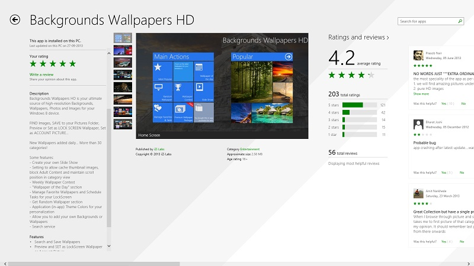This screenshot has width=474, height=266.
Task: Click the description vertical scrollbar thumb
Action: (109, 167)
